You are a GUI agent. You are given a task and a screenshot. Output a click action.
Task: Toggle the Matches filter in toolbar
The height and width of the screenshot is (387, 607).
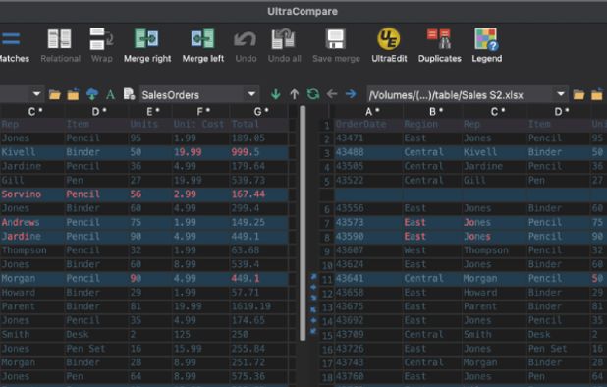[14, 45]
